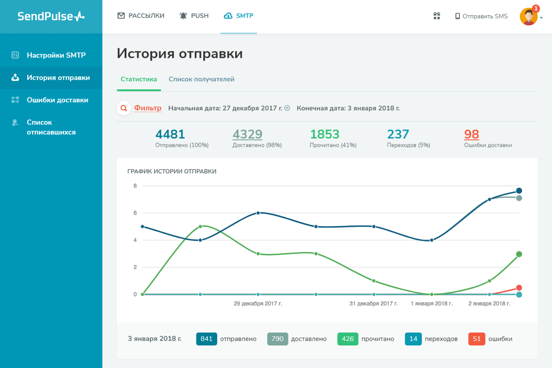Image resolution: width=552 pixels, height=368 pixels.
Task: Click the magnifier Filter icon
Action: click(x=123, y=109)
